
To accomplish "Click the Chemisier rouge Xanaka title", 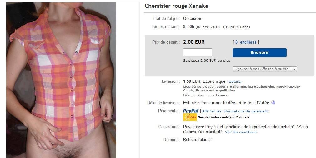I will [176, 6].
